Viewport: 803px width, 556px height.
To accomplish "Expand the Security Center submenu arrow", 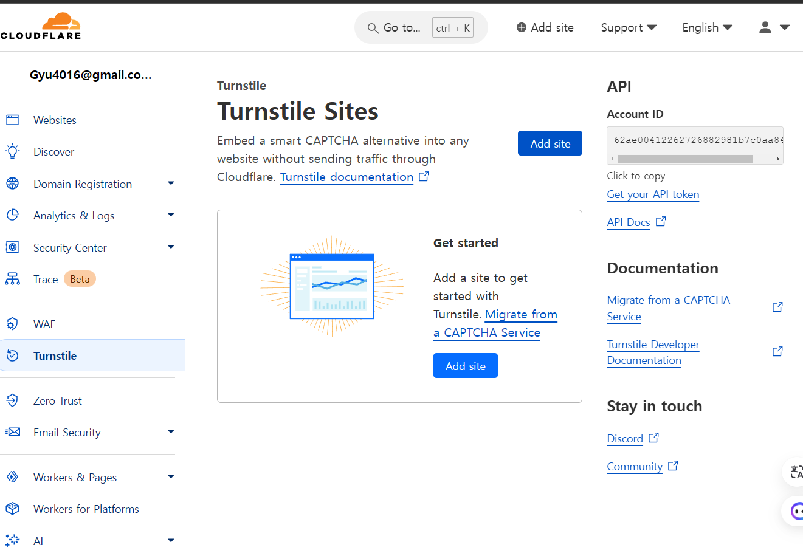I will click(x=171, y=247).
